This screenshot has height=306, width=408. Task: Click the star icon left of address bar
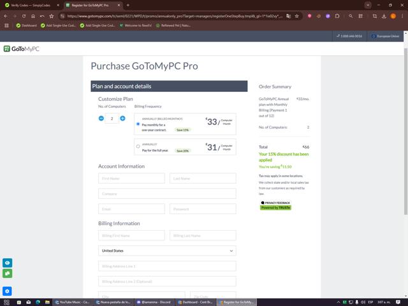point(52,16)
